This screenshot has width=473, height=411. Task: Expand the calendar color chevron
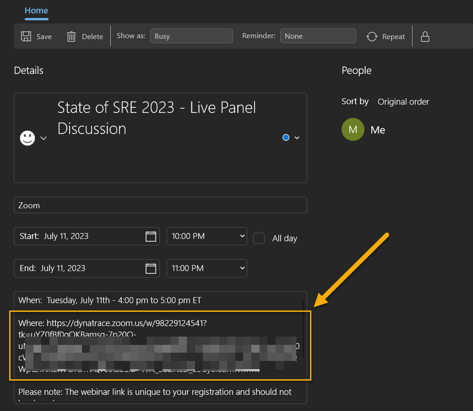pos(297,137)
